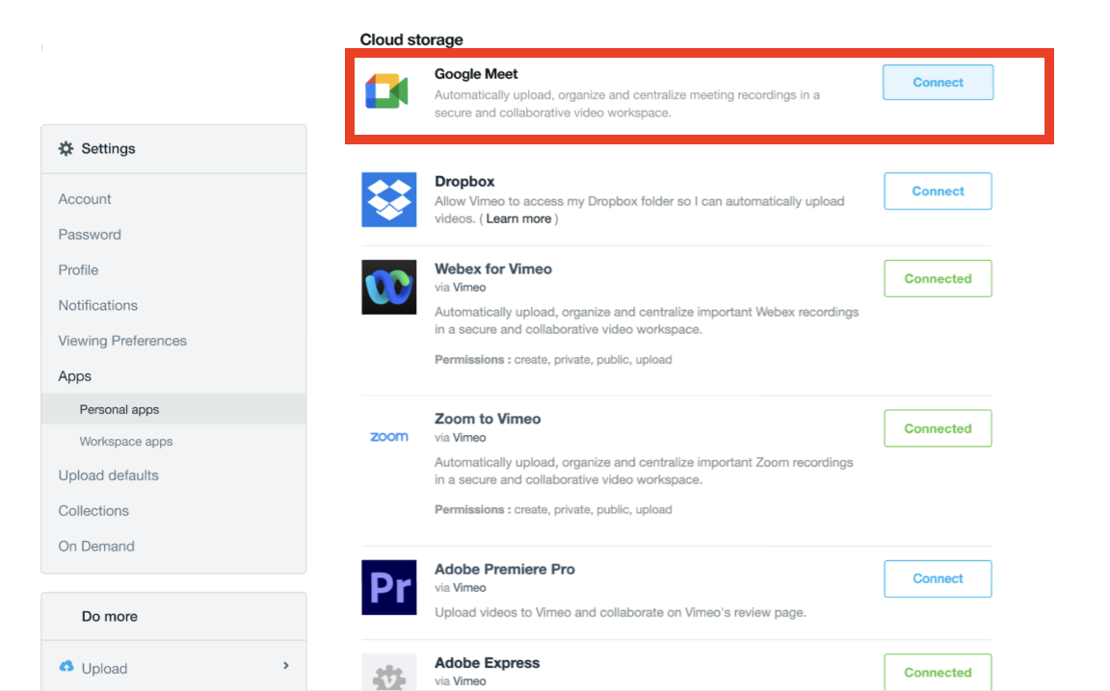1110x691 pixels.
Task: Click the Adobe Premiere Pro icon
Action: (x=388, y=587)
